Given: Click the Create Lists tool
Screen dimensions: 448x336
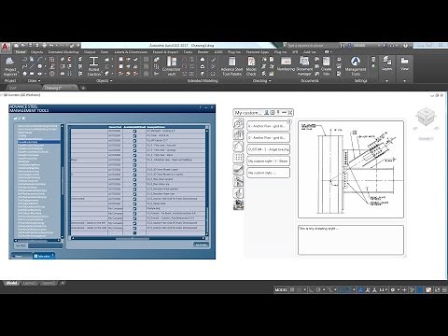Looking at the screenshot, I should pyautogui.click(x=326, y=66).
